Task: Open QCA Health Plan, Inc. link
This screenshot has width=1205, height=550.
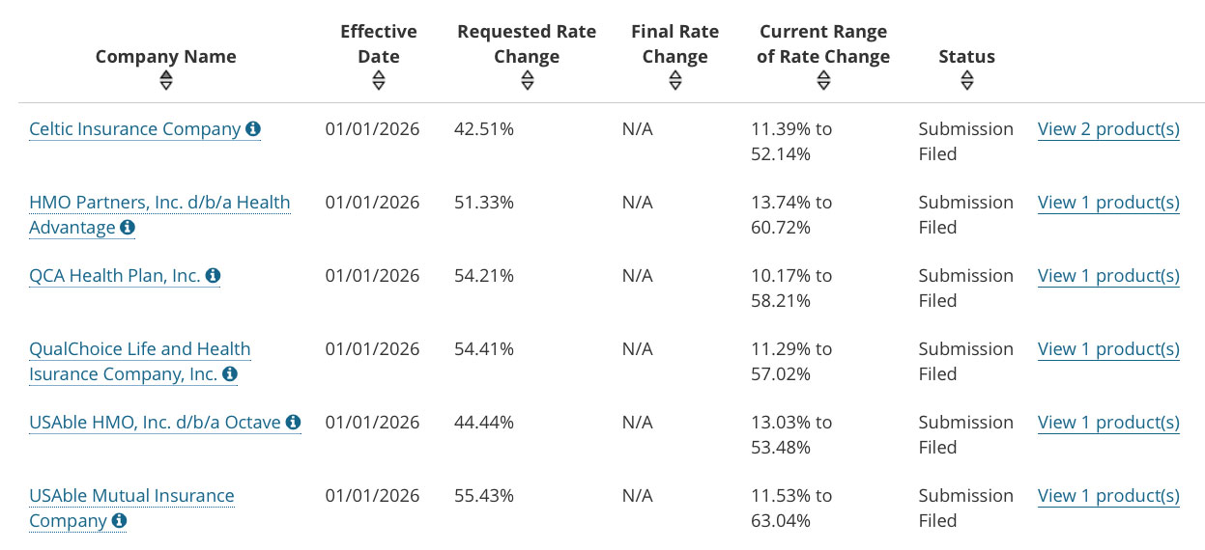Action: 115,276
